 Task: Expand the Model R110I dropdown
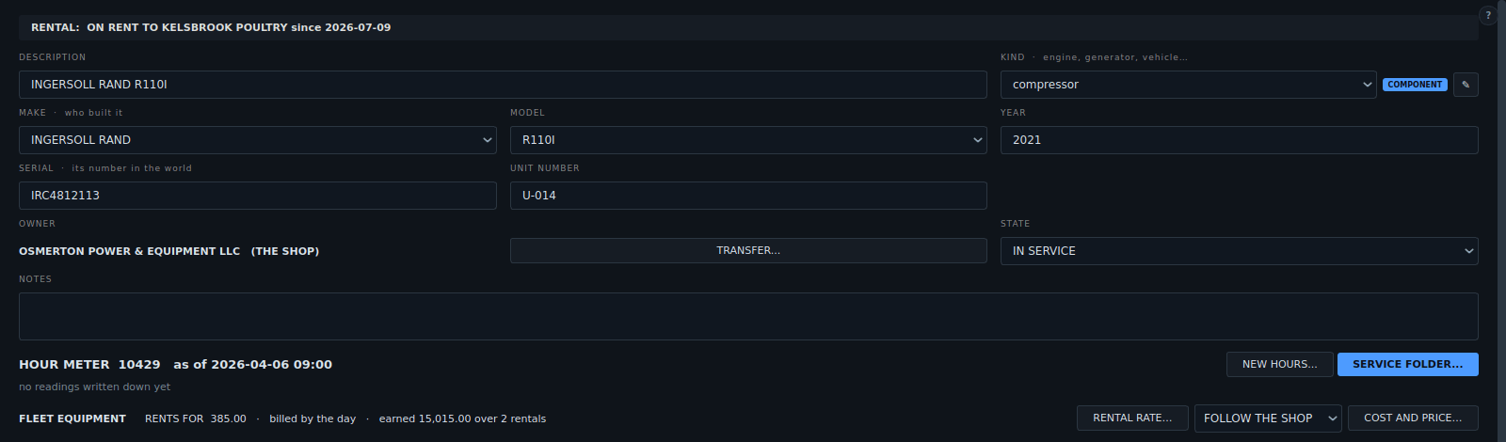point(748,140)
